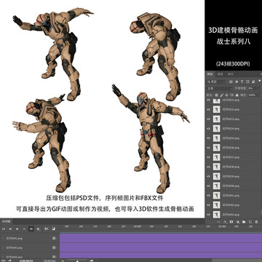The height and width of the screenshot is (262, 262).
Task: Expand the 动作0241.png timeline track
Action: pos(3,238)
